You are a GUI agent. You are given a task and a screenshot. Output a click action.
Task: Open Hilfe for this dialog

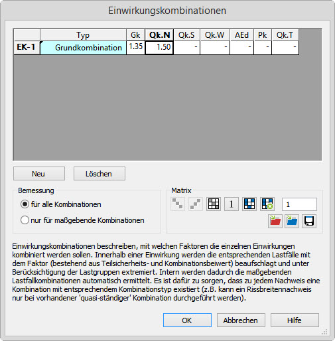[x=295, y=320]
